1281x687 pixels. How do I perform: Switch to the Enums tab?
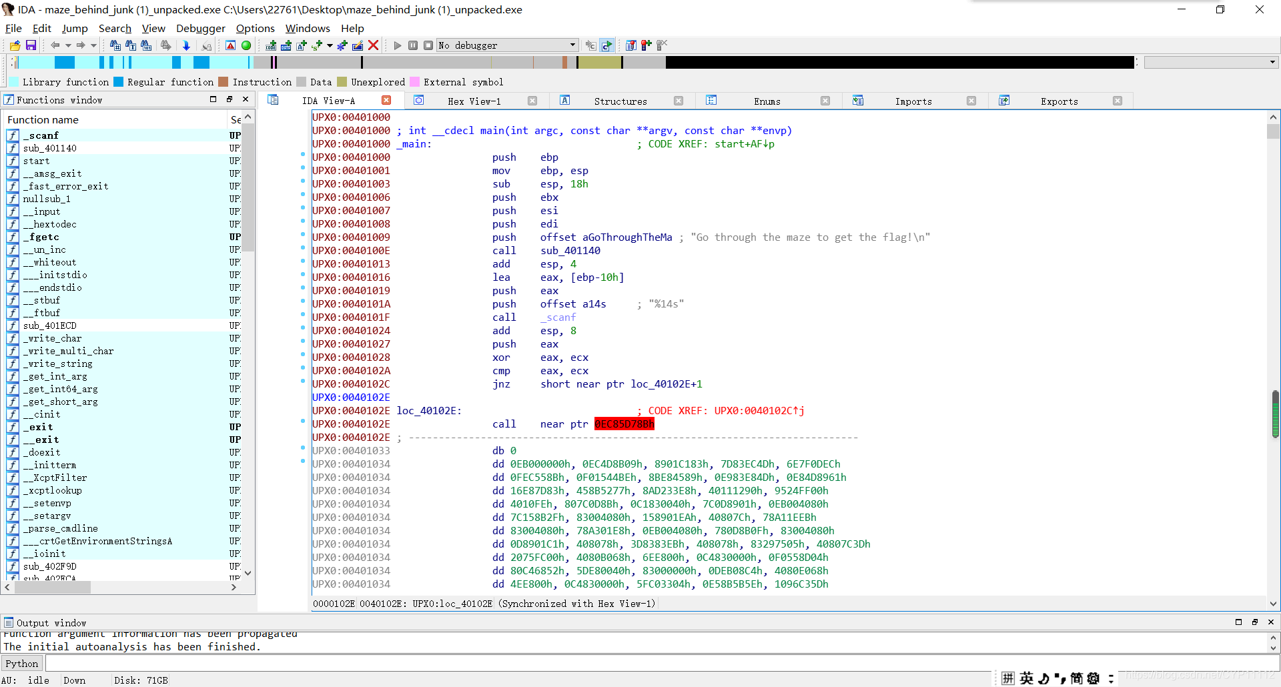click(x=767, y=101)
